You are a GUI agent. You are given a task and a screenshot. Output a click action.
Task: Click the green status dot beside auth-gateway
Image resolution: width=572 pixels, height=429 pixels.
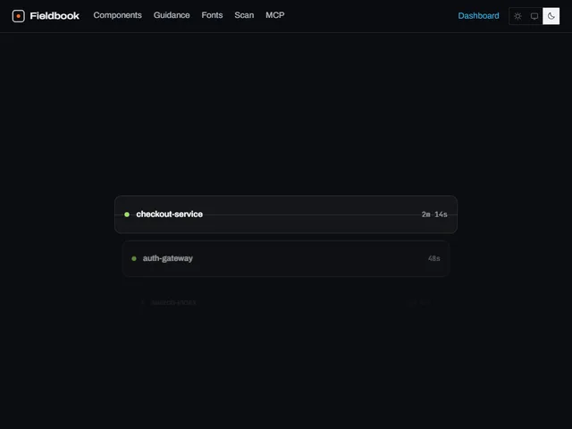(x=134, y=258)
